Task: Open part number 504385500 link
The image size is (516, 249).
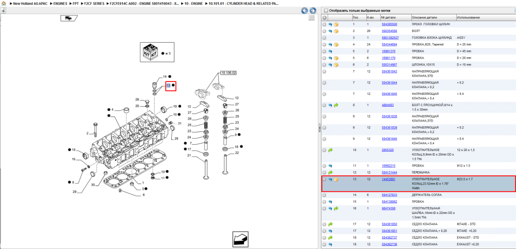Action: click(x=389, y=24)
